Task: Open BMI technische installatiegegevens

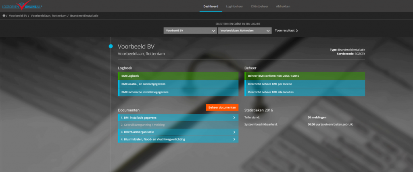Action: 178,92
